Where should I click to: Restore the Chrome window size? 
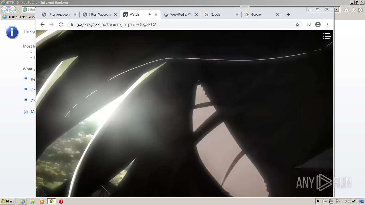pyautogui.click(x=317, y=10)
